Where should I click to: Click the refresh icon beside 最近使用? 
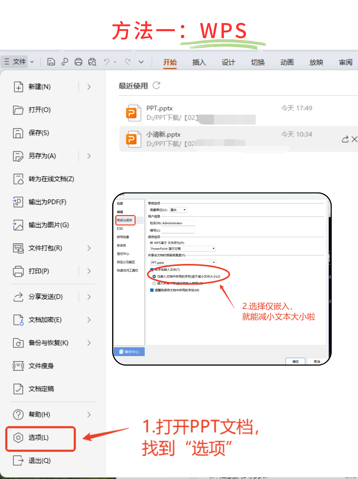(x=156, y=85)
